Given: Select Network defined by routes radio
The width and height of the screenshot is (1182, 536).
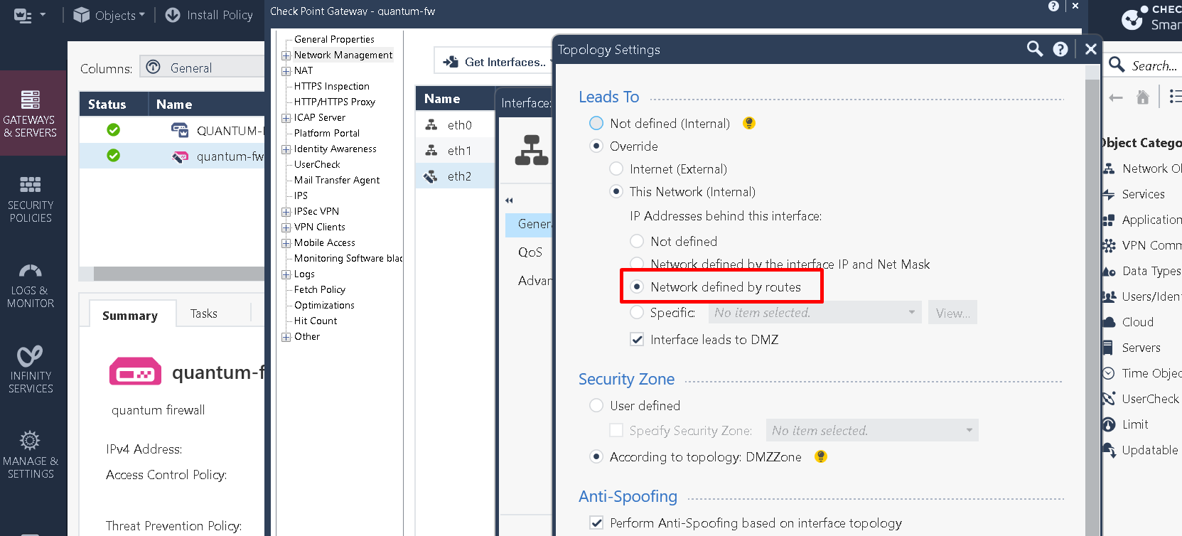Looking at the screenshot, I should (637, 286).
